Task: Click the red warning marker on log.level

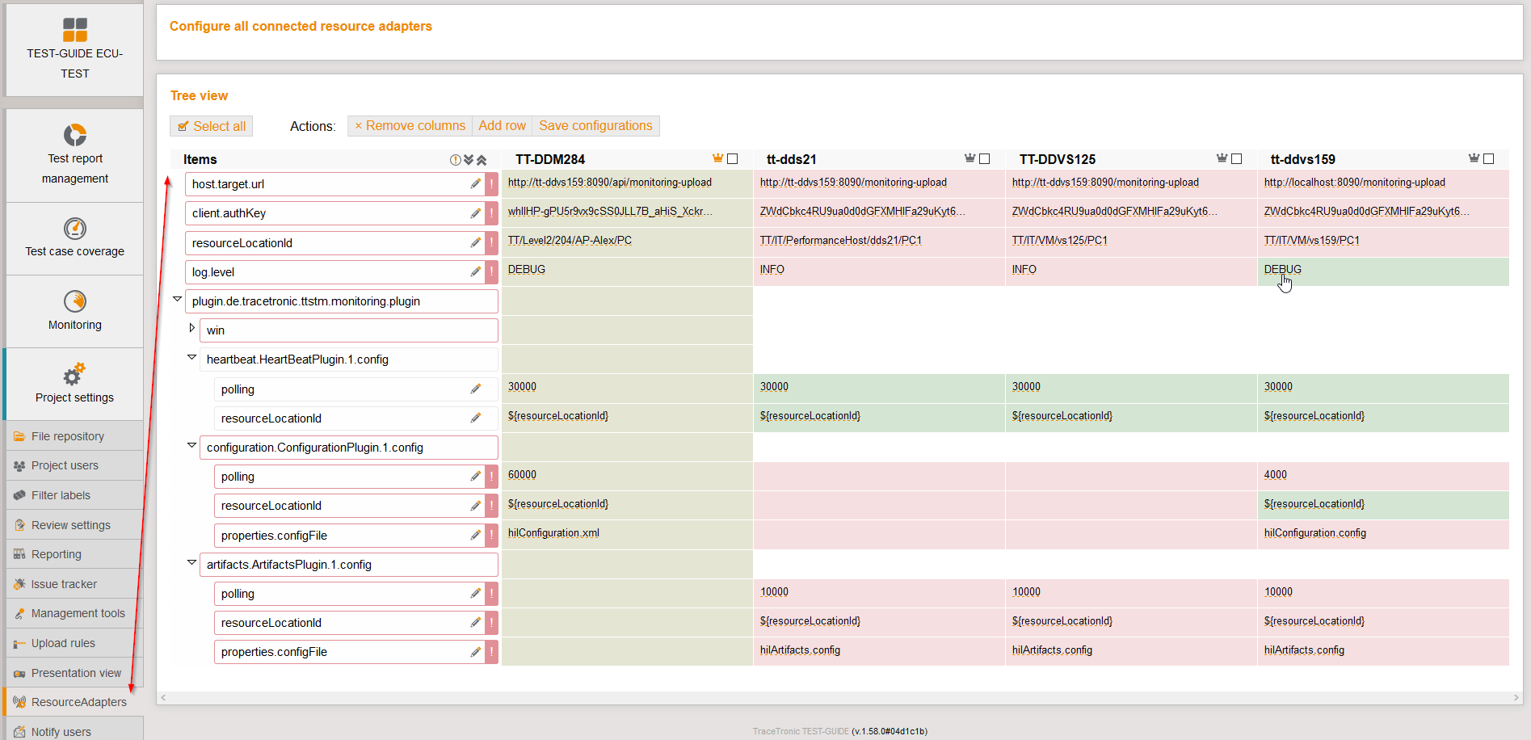Action: [491, 272]
